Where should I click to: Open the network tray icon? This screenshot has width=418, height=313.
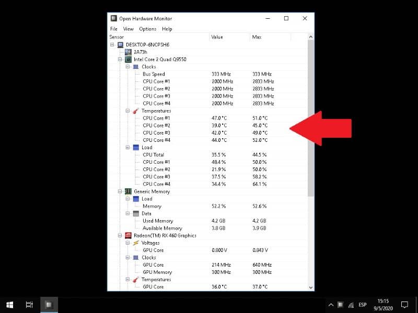pyautogui.click(x=351, y=305)
